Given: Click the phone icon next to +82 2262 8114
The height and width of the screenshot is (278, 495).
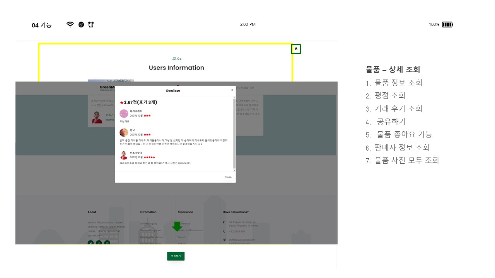Looking at the screenshot, I should point(224,231).
